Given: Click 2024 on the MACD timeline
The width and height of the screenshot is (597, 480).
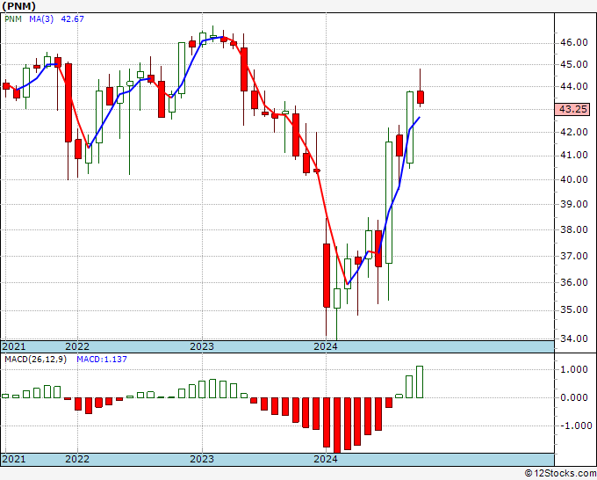Looking at the screenshot, I should tap(326, 459).
